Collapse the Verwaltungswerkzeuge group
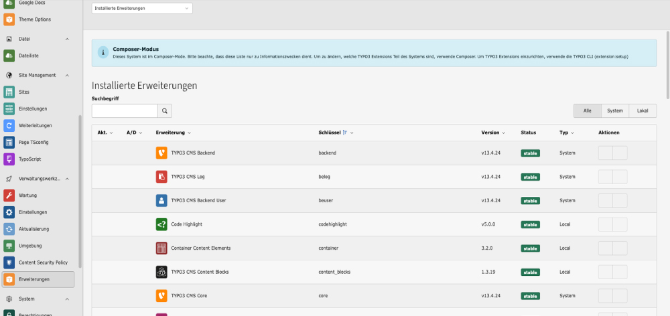Screen dimensions: 670x316 click(x=67, y=179)
